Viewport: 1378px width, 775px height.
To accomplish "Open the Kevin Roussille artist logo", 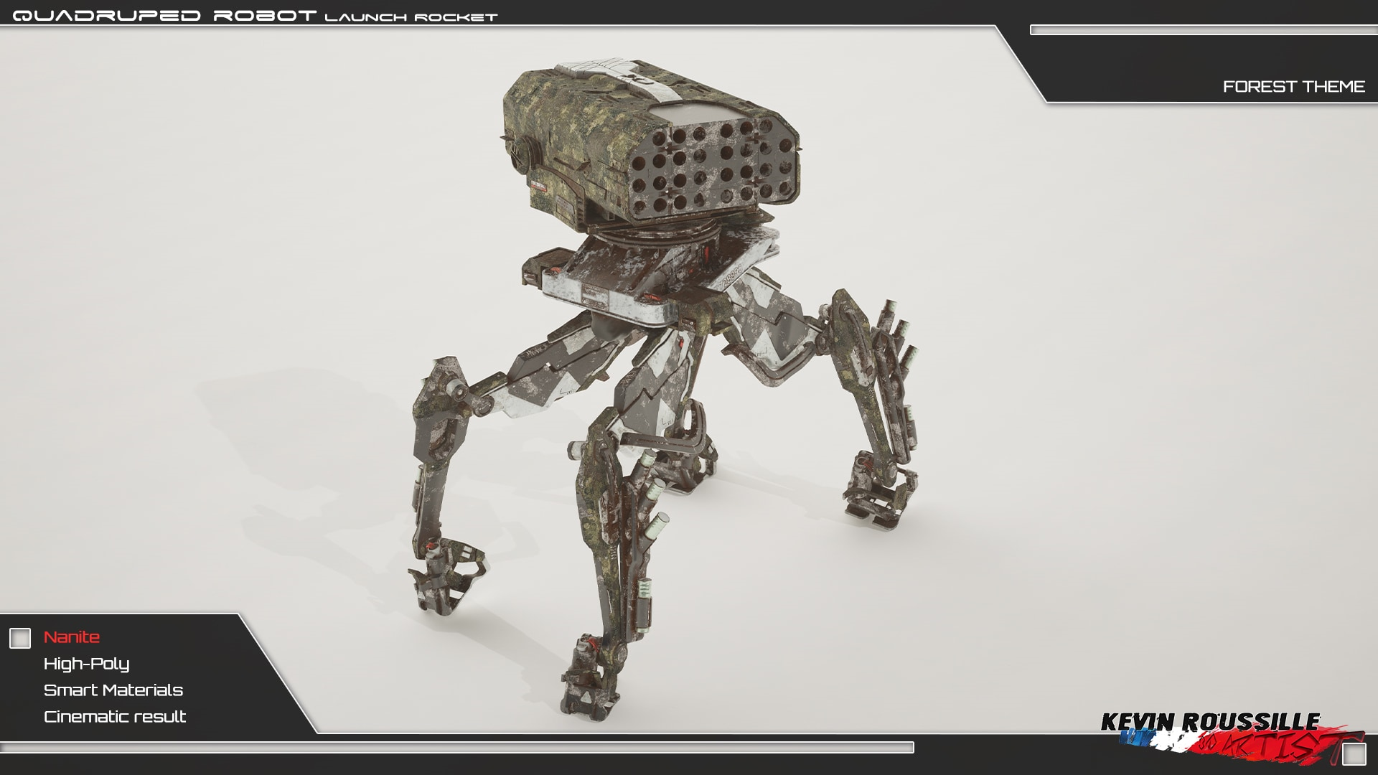I will pyautogui.click(x=1210, y=722).
